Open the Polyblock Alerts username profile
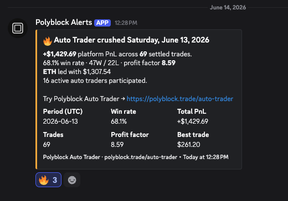Viewport: 288px width, 201px height. click(x=64, y=23)
